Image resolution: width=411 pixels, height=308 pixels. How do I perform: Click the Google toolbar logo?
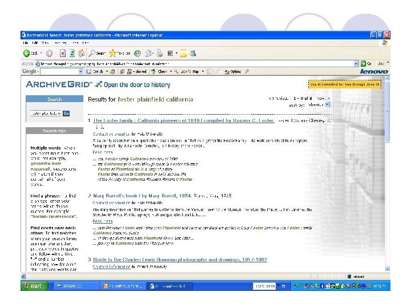(x=29, y=71)
